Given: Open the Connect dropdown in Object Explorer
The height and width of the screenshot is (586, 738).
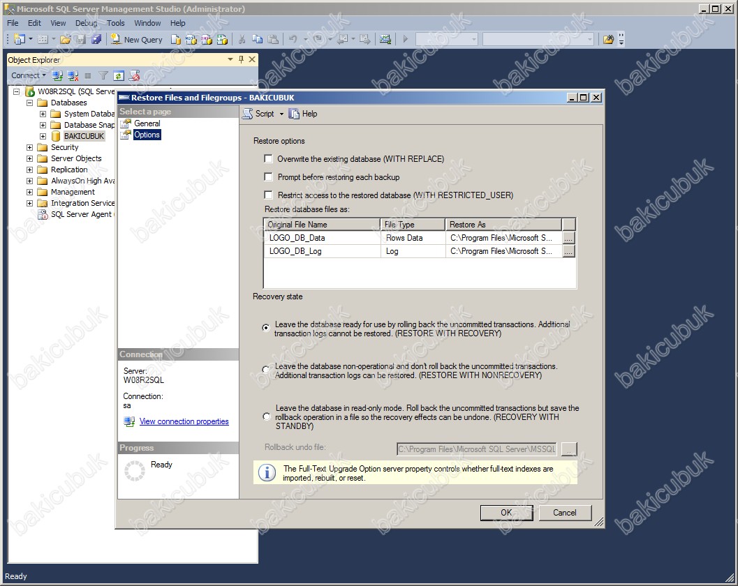Looking at the screenshot, I should (44, 75).
